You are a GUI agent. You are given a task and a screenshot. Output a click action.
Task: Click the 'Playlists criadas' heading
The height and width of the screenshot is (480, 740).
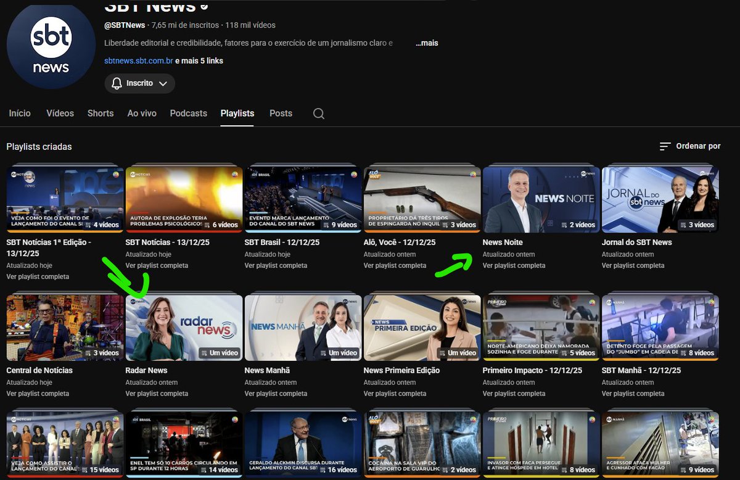coord(39,147)
